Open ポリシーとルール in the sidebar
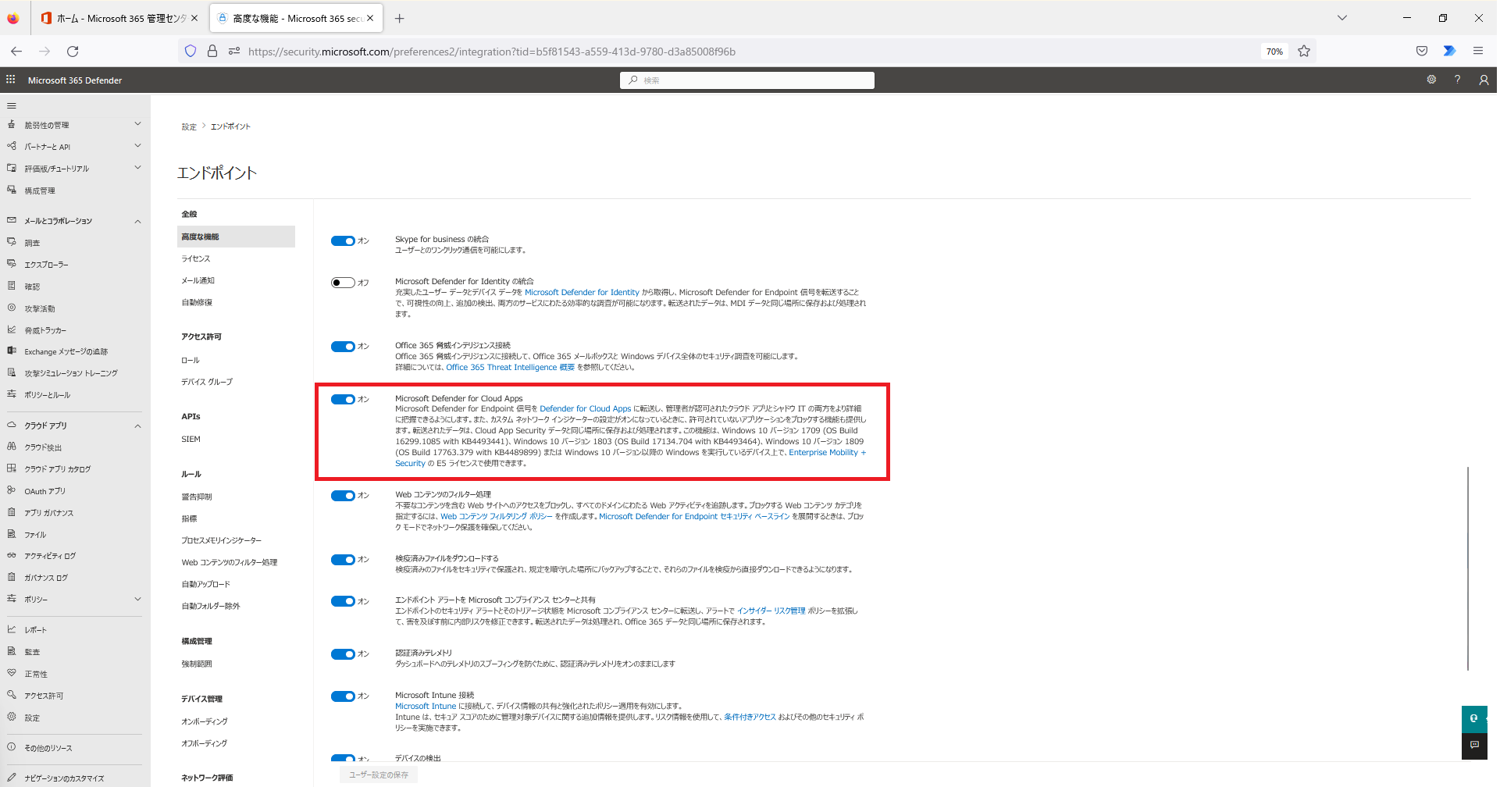 pos(47,395)
